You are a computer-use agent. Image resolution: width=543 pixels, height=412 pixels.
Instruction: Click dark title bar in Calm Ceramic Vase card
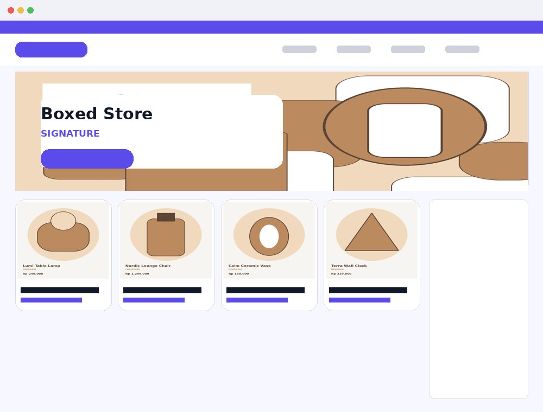point(266,291)
